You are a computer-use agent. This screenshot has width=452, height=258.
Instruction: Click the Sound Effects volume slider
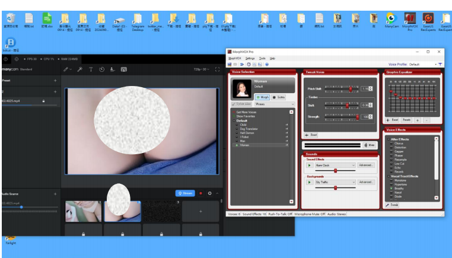[335, 171]
